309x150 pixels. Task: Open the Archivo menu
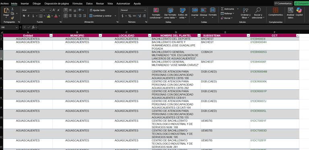pyautogui.click(x=4, y=4)
